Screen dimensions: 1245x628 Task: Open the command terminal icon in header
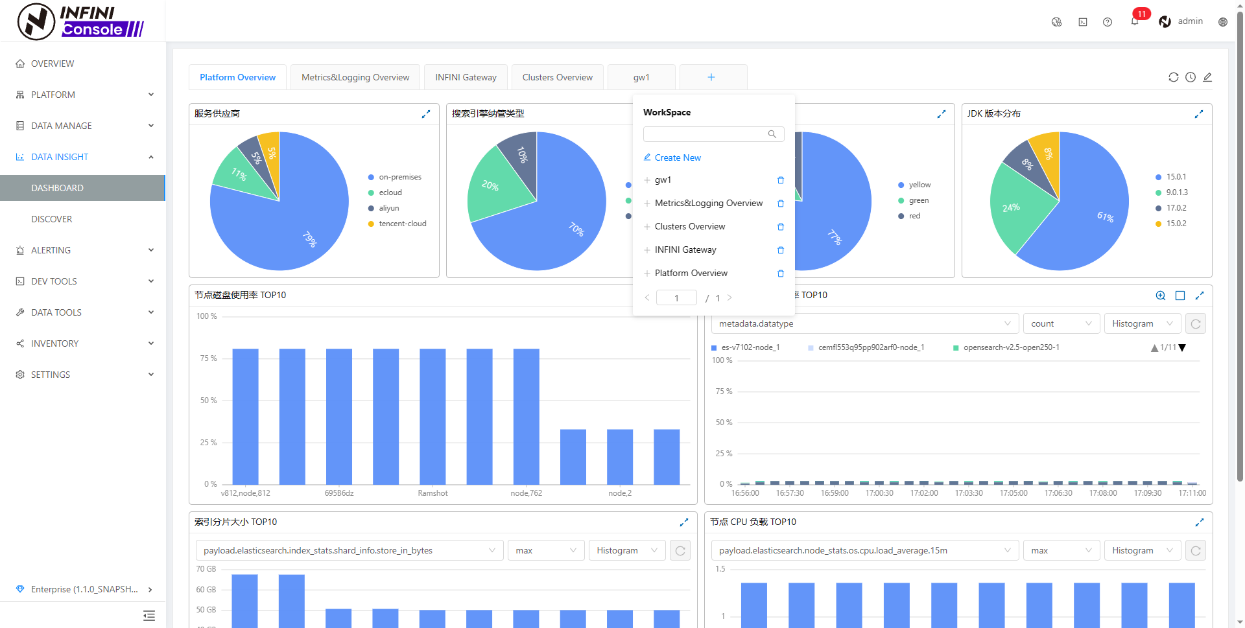(x=1083, y=22)
